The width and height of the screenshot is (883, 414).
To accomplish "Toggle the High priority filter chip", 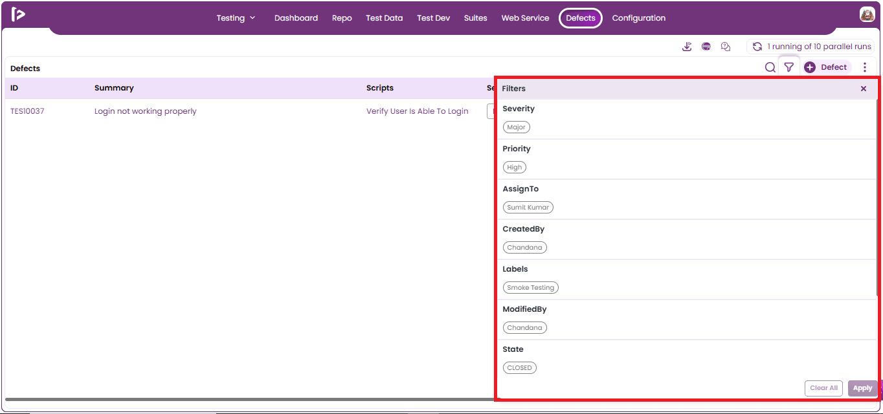I will click(x=515, y=168).
